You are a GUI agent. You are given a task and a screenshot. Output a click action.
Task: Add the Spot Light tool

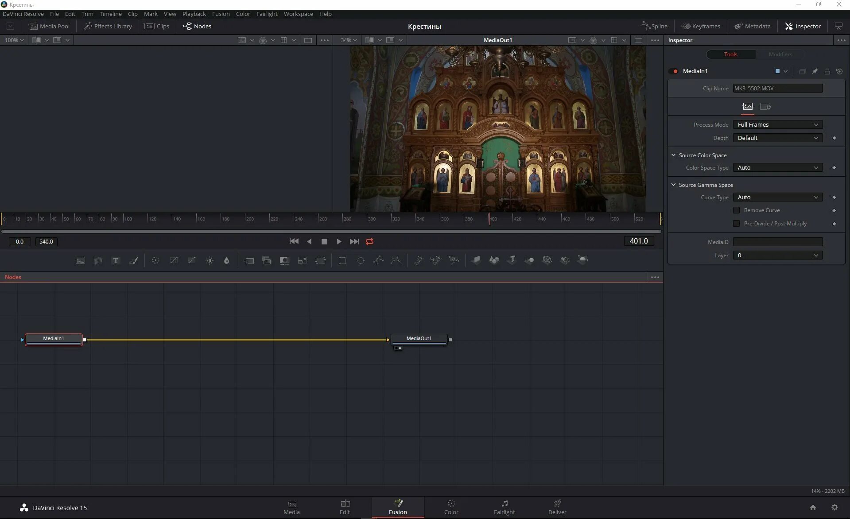[x=565, y=260]
